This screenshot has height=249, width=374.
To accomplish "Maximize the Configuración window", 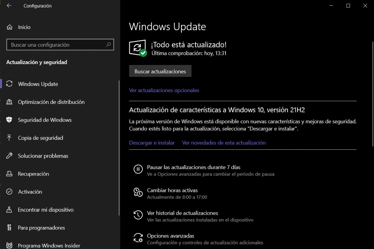I will [348, 6].
